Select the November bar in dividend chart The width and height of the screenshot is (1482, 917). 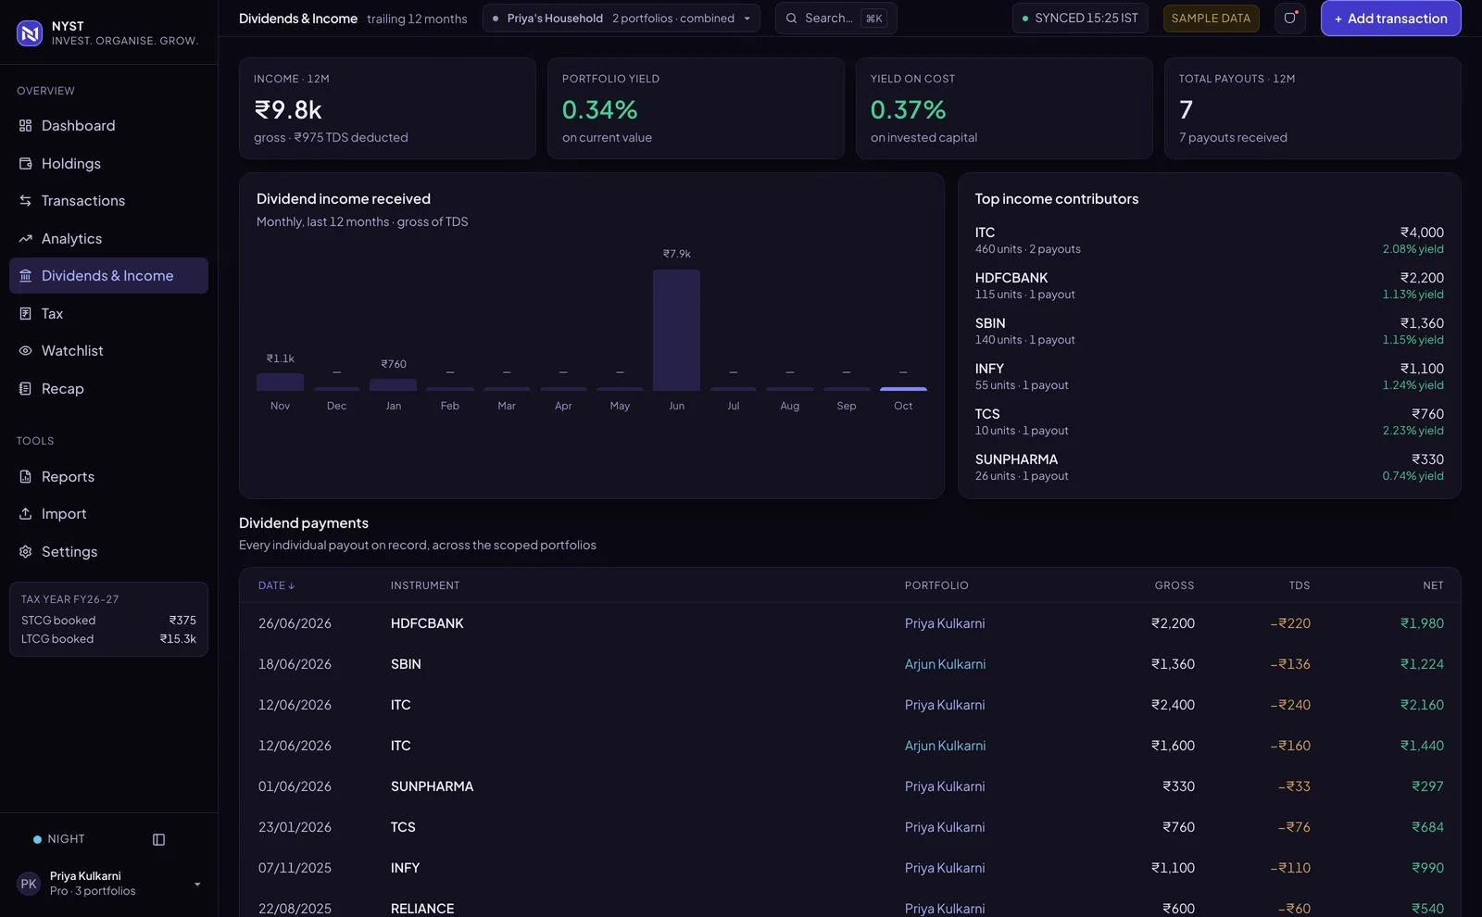(x=280, y=382)
